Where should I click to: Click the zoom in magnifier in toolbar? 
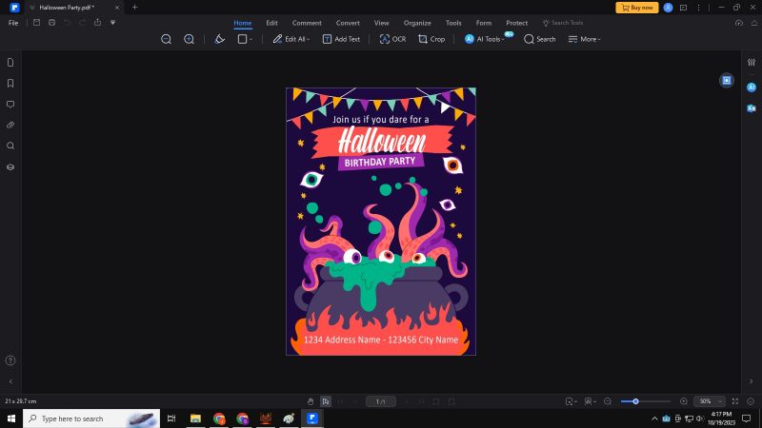click(x=189, y=39)
